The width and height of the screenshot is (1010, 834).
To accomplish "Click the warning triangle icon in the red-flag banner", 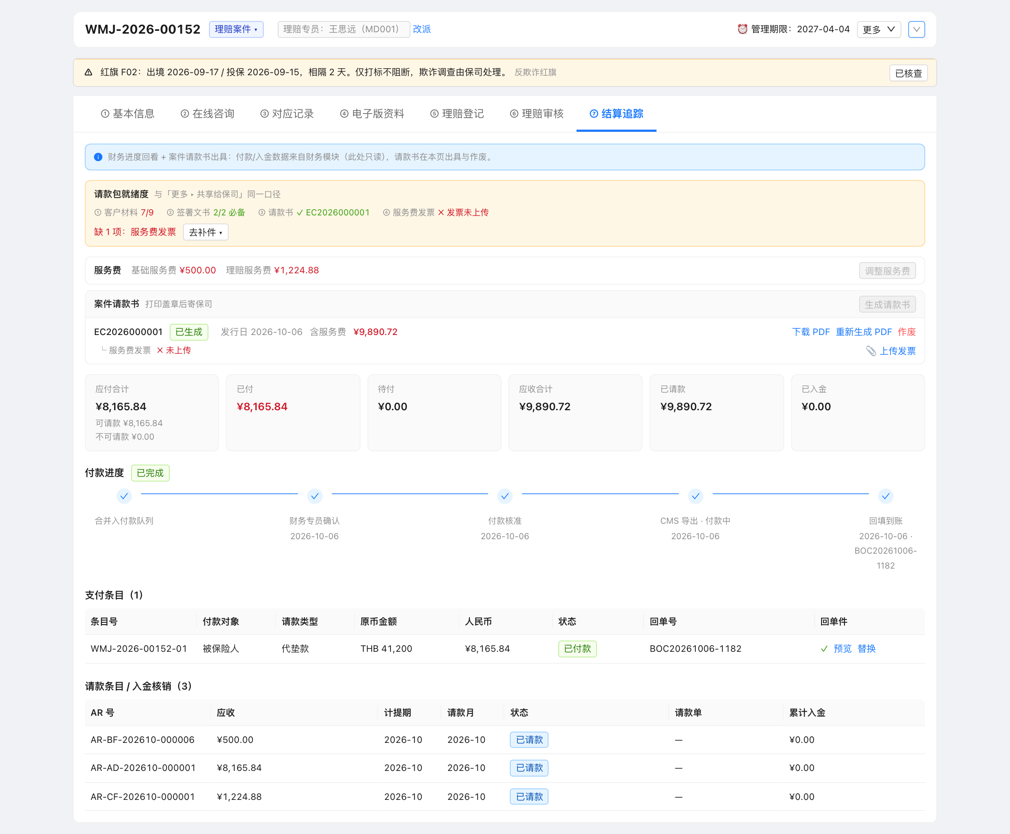I will coord(88,72).
